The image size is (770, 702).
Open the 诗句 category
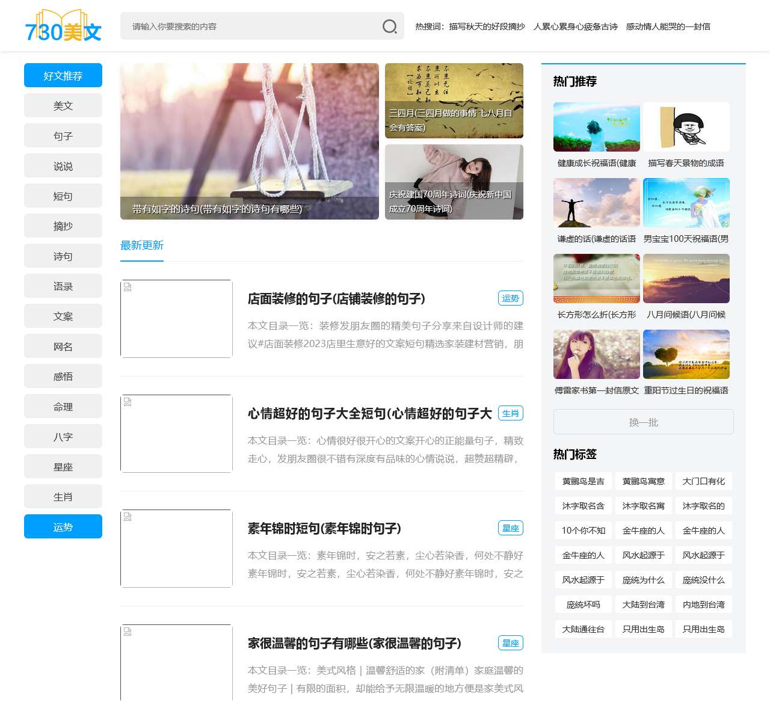[63, 256]
